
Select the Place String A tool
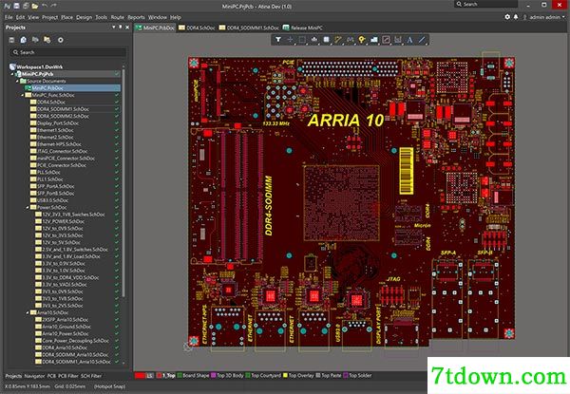click(x=410, y=40)
